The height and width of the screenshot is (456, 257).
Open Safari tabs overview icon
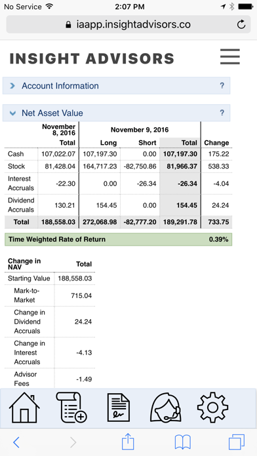click(x=236, y=442)
